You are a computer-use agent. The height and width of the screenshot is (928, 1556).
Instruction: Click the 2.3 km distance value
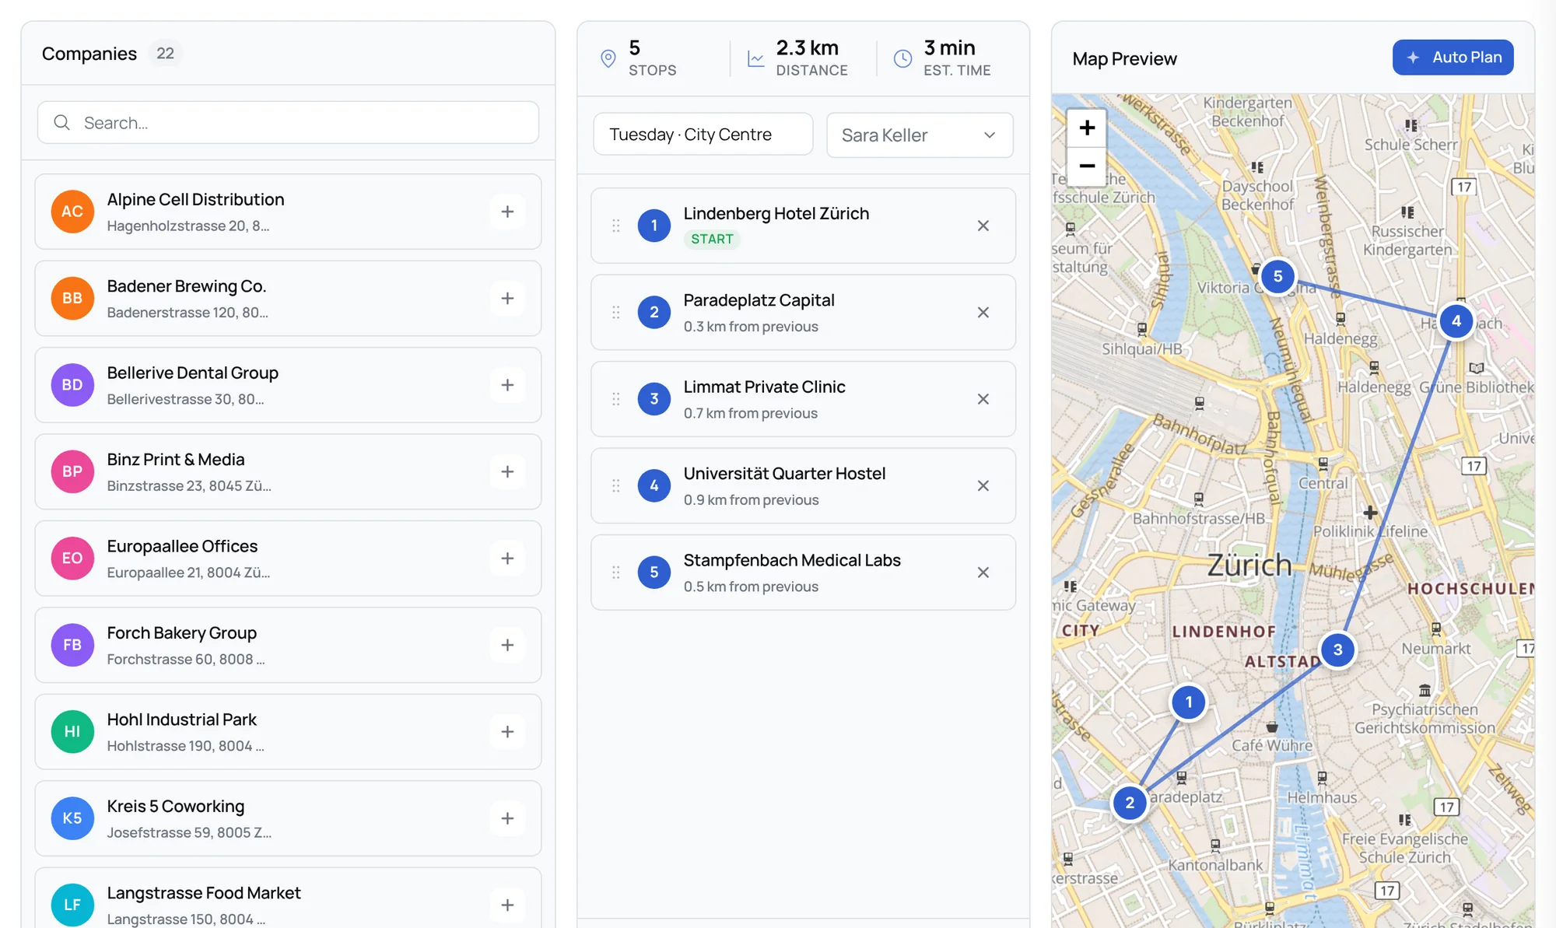pyautogui.click(x=807, y=48)
